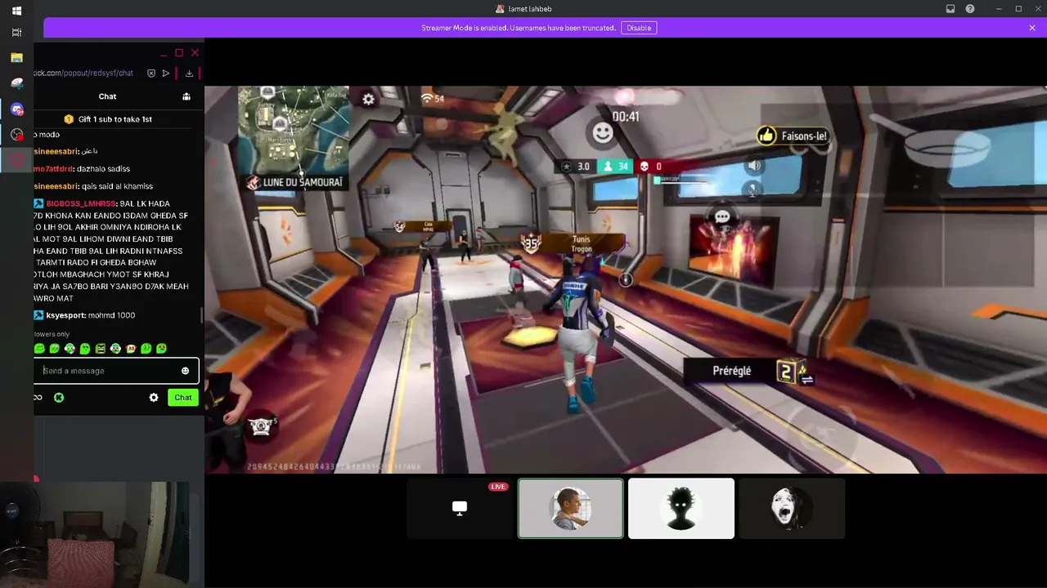Toggle the in-game speaker sound icon
Screen dimensions: 1047x588
pos(754,166)
